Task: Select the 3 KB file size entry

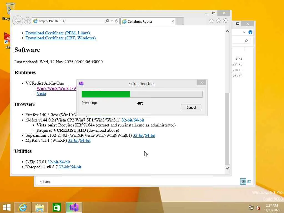Action: 239,59
